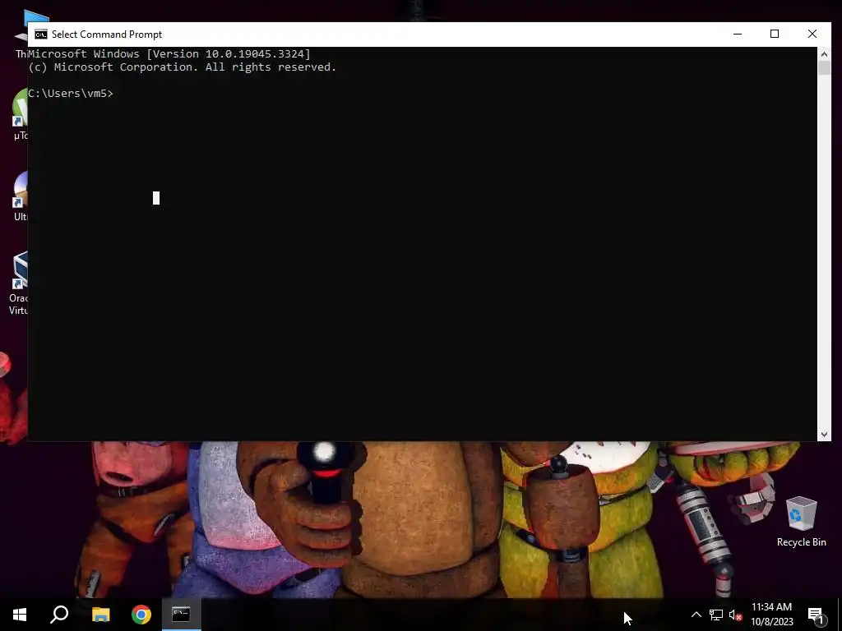Click the '(c) Microsoft Corporation. All rights reserved.' line
This screenshot has width=842, height=631.
point(182,67)
